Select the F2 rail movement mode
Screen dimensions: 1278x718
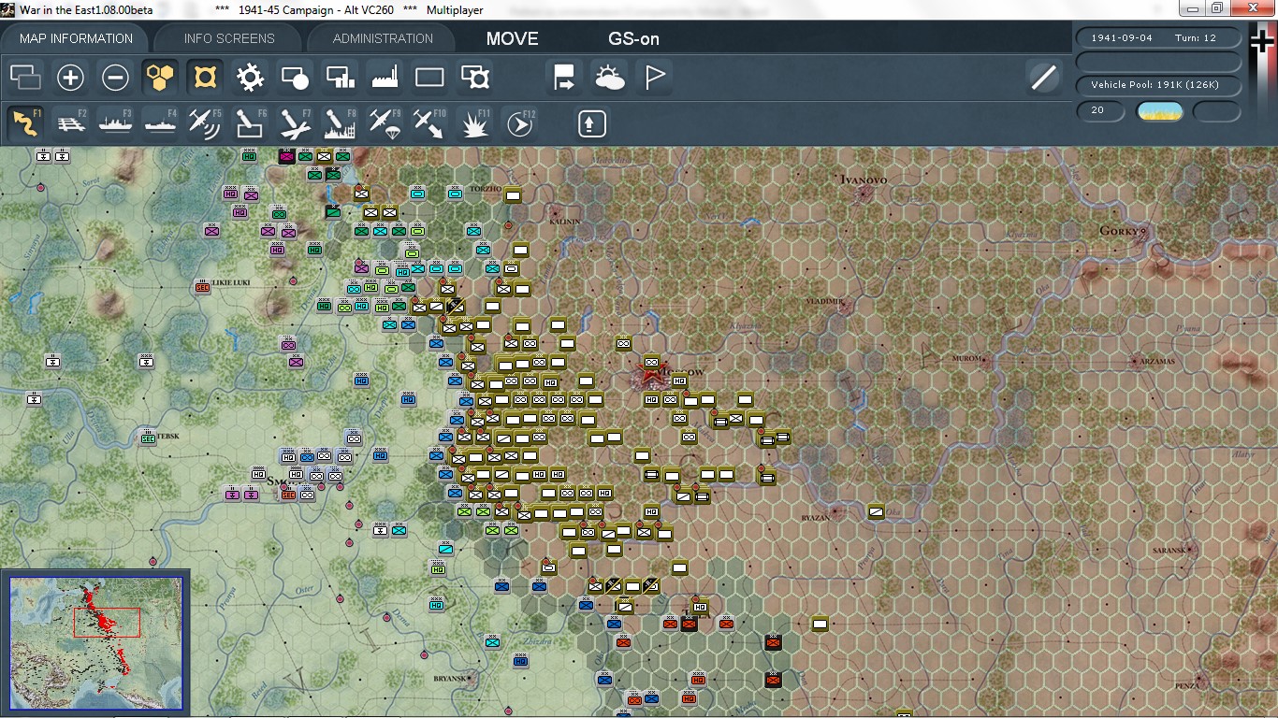pos(70,123)
